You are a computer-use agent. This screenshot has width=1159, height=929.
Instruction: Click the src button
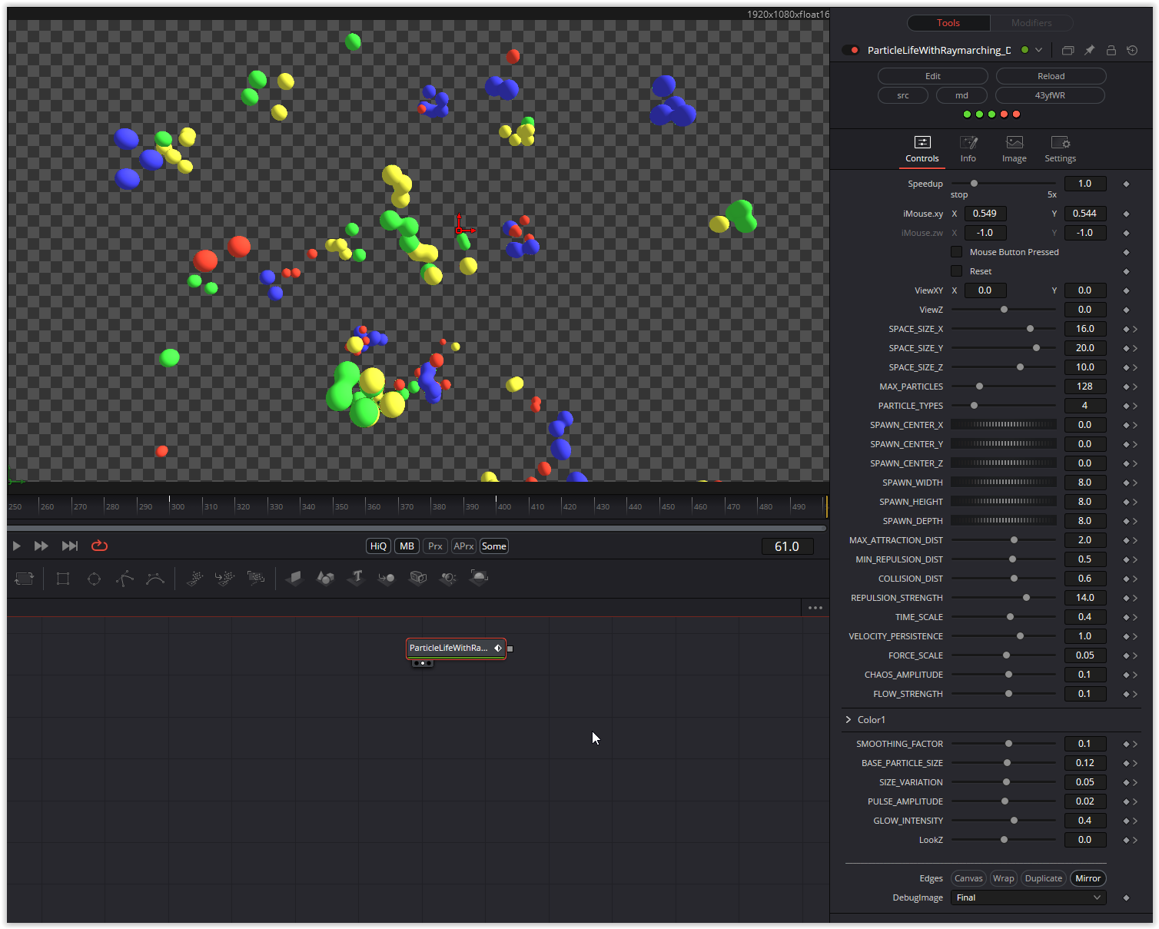(x=903, y=95)
